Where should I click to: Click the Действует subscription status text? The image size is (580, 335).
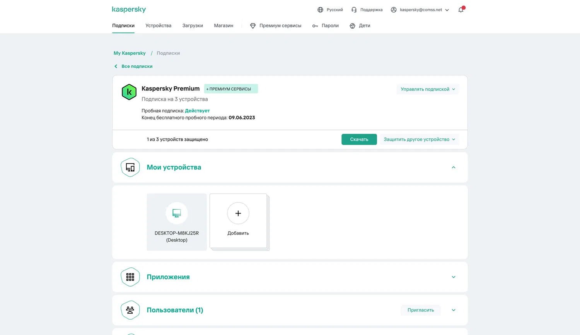point(197,111)
